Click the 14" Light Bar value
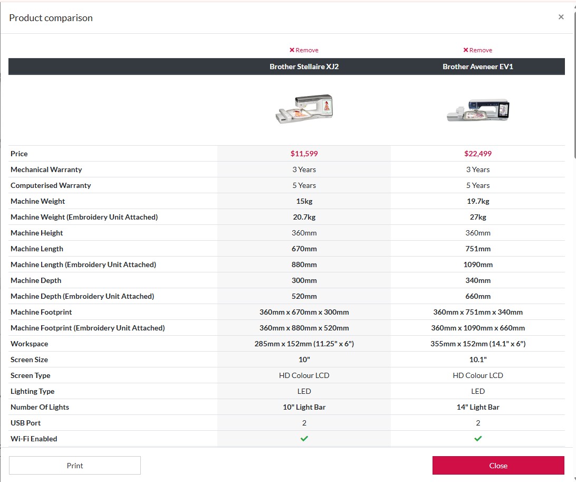 click(478, 407)
